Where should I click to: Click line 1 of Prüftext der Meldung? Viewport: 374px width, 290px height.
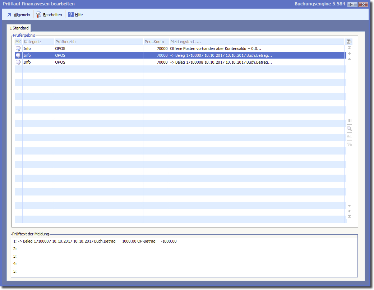point(97,241)
